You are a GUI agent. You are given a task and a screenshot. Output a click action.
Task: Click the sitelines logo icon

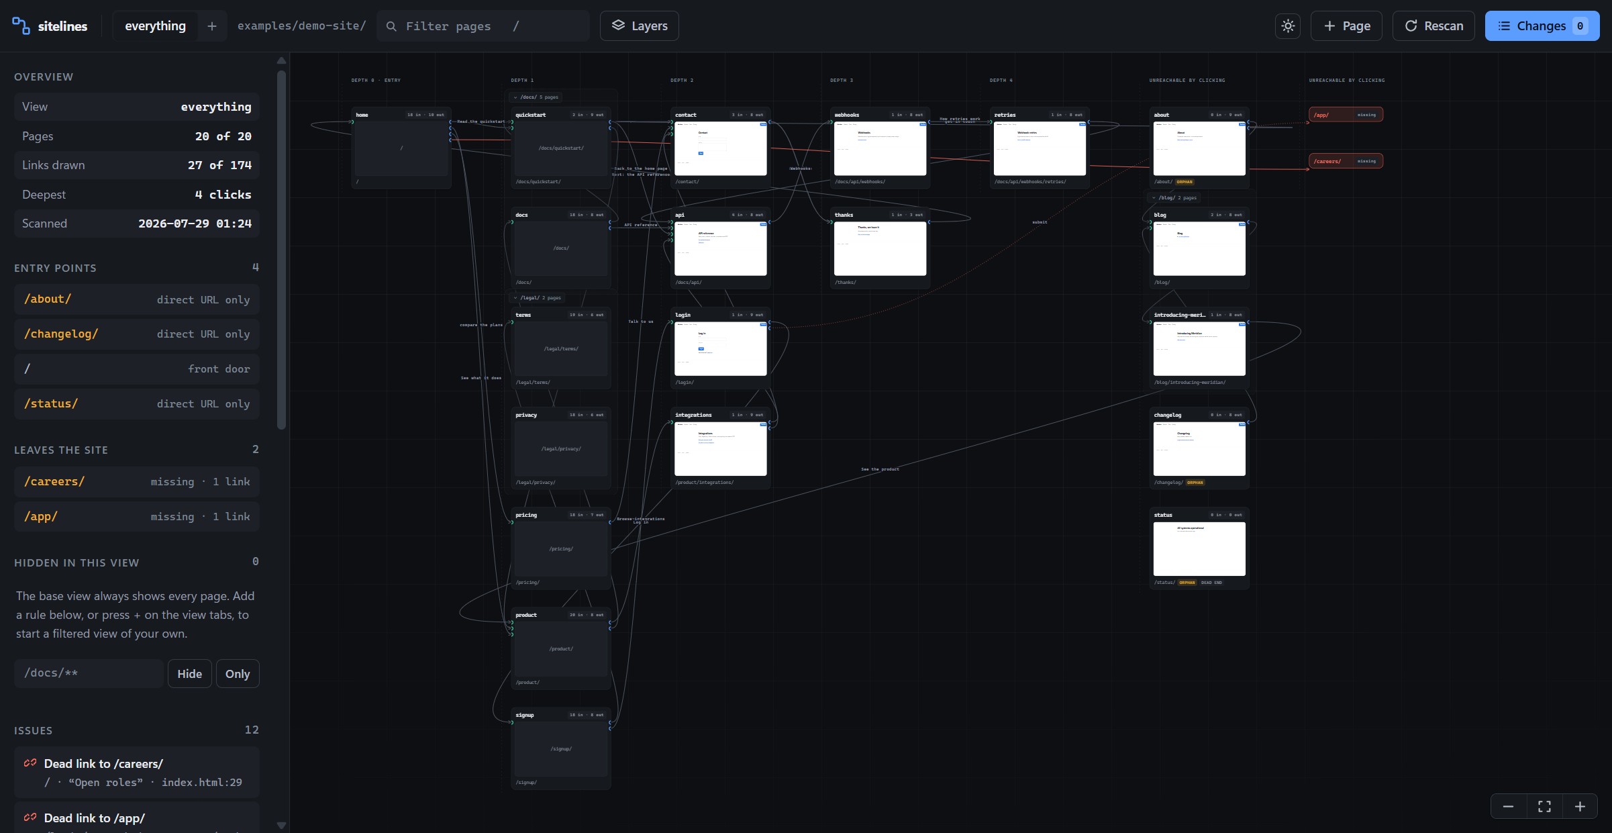[x=21, y=26]
